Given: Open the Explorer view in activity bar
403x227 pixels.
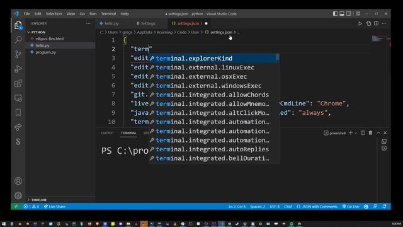Looking at the screenshot, I should pos(18,25).
